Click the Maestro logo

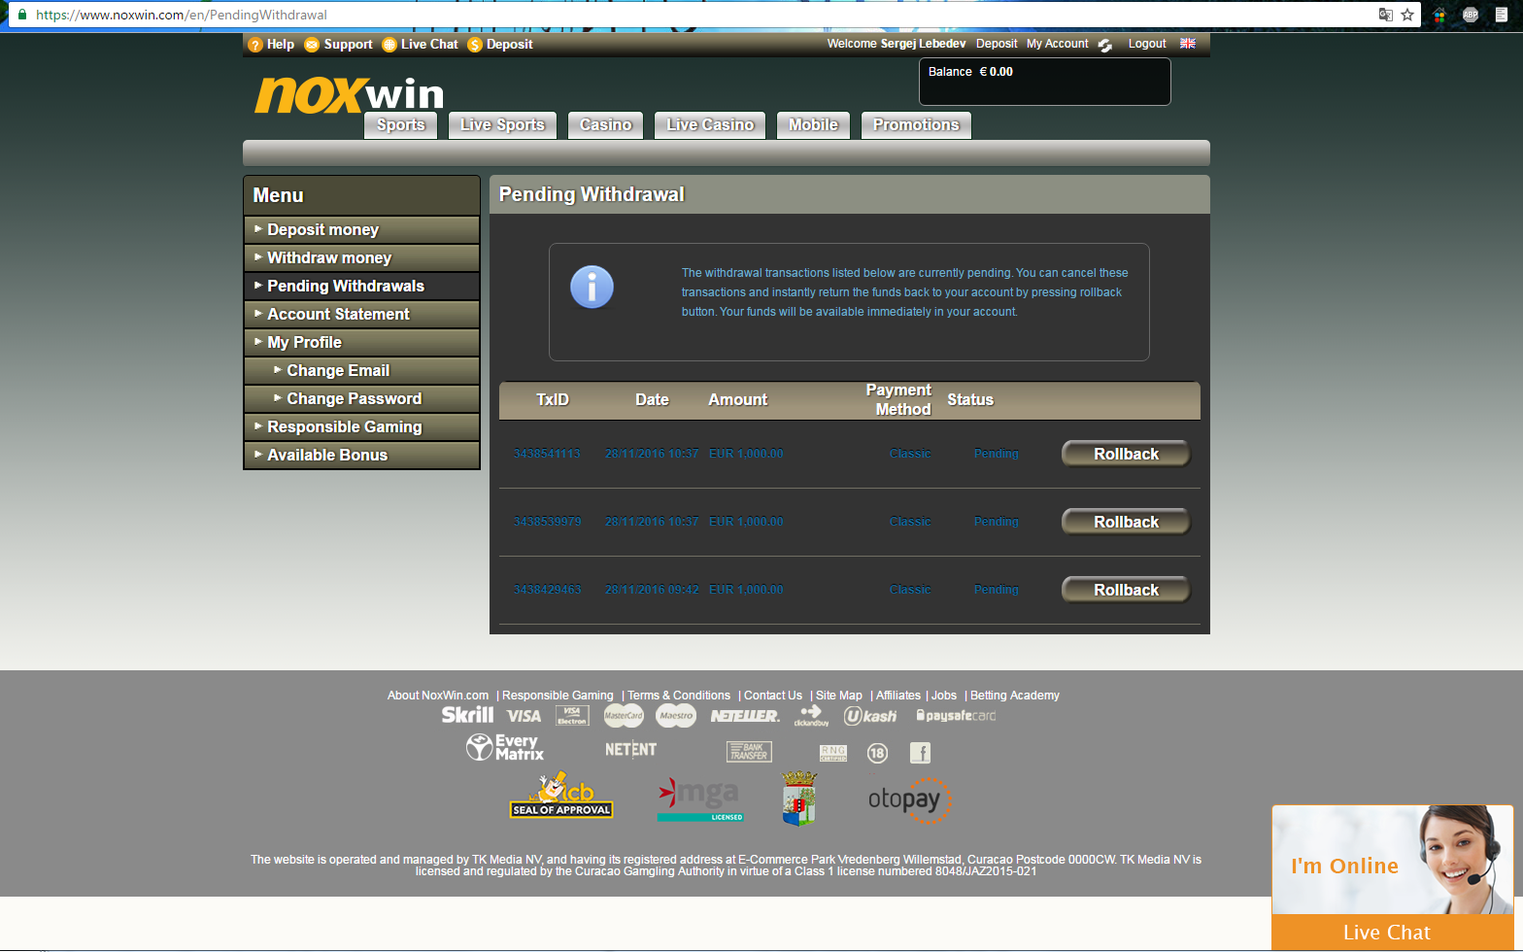[x=676, y=716]
